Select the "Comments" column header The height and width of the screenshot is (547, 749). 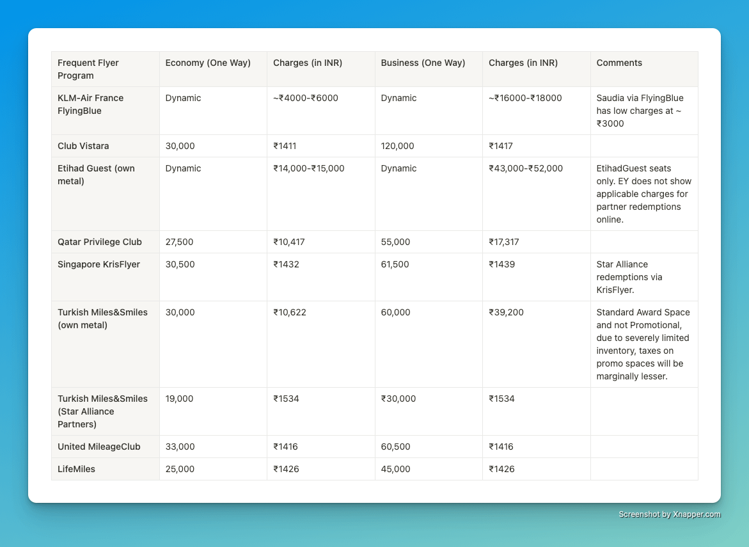tap(619, 63)
